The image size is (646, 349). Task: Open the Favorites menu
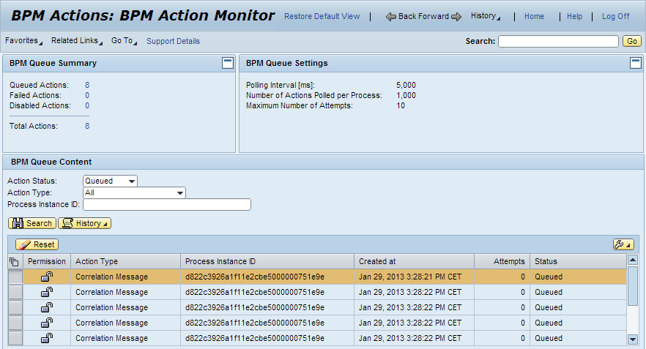pos(23,41)
